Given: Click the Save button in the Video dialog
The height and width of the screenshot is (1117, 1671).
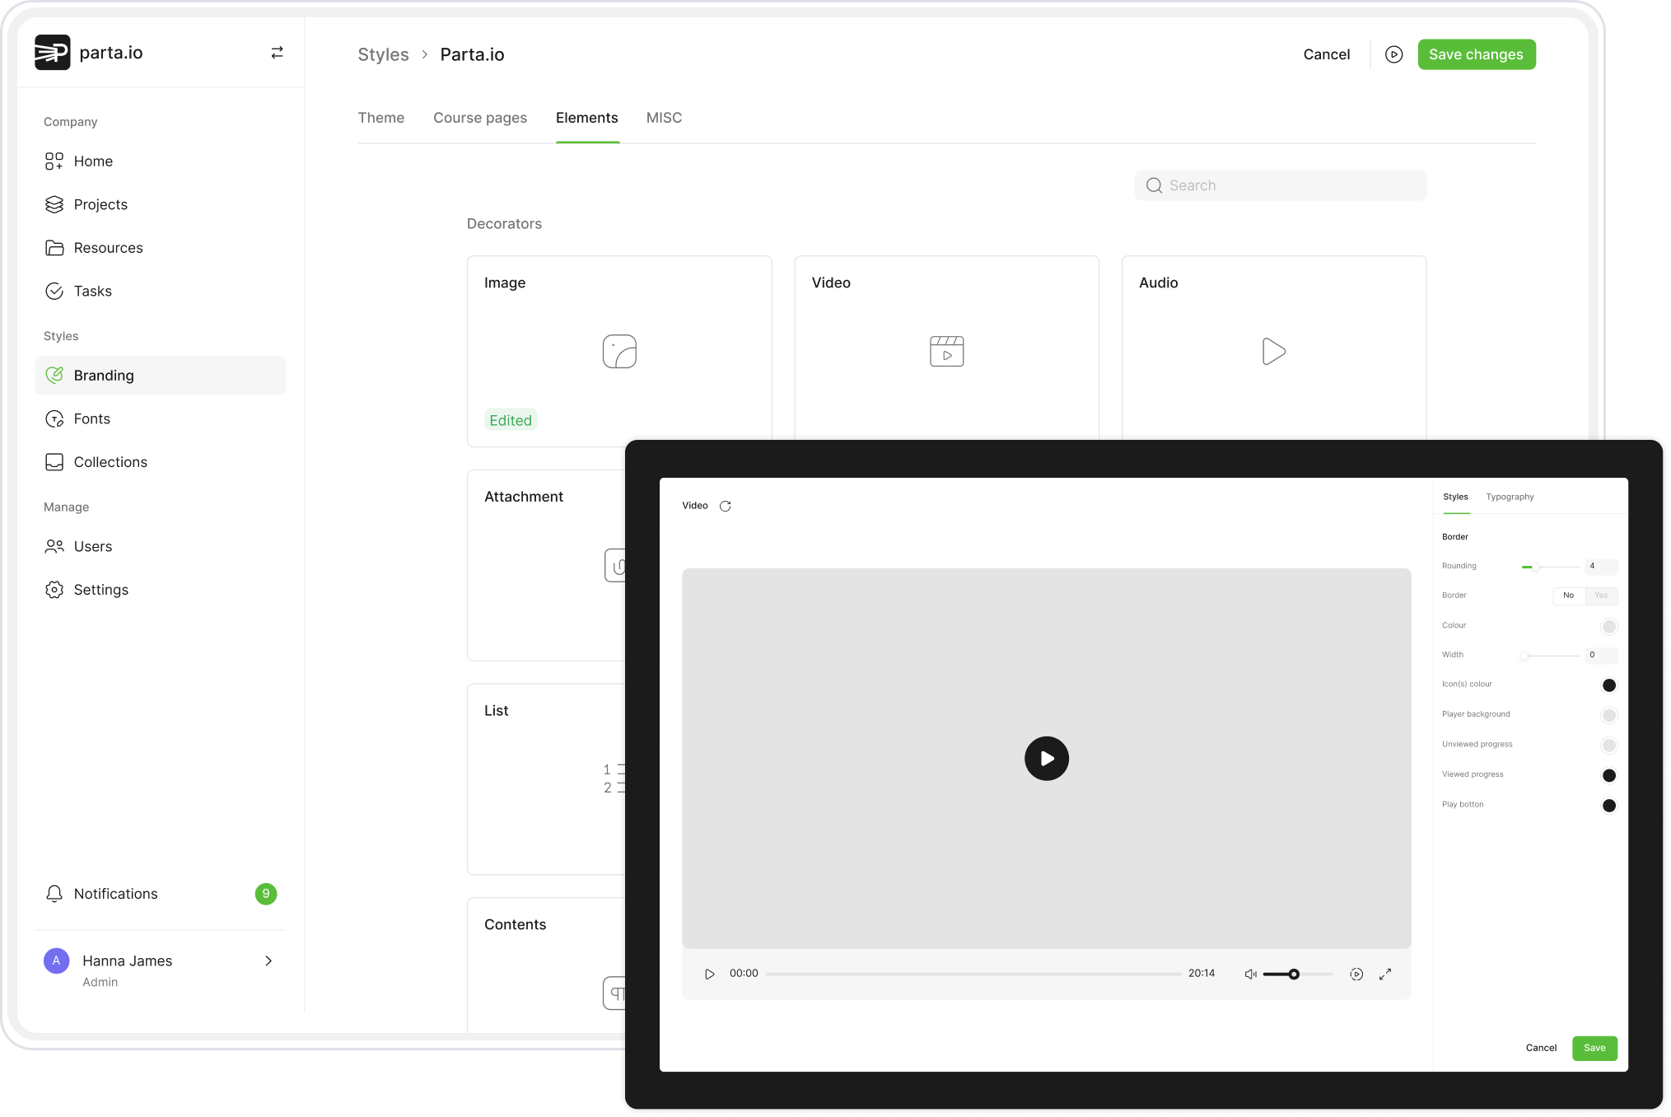Looking at the screenshot, I should tap(1594, 1048).
